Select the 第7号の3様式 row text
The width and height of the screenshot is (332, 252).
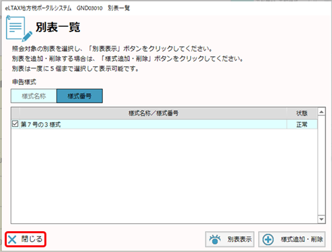(x=40, y=124)
